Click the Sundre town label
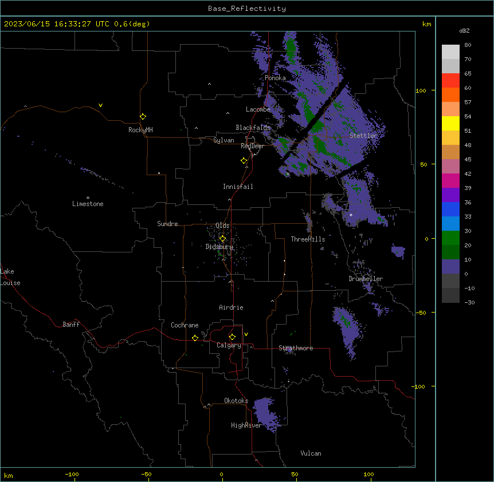 click(167, 224)
